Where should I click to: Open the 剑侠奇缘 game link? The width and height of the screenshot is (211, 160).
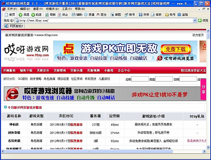click(14, 133)
